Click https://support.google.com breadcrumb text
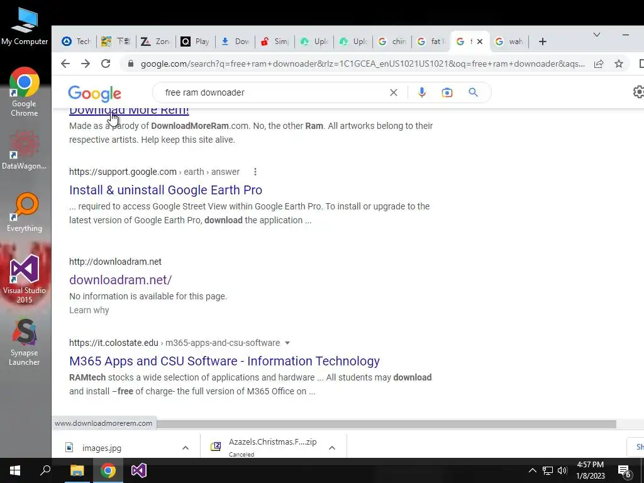The image size is (644, 483). point(123,172)
